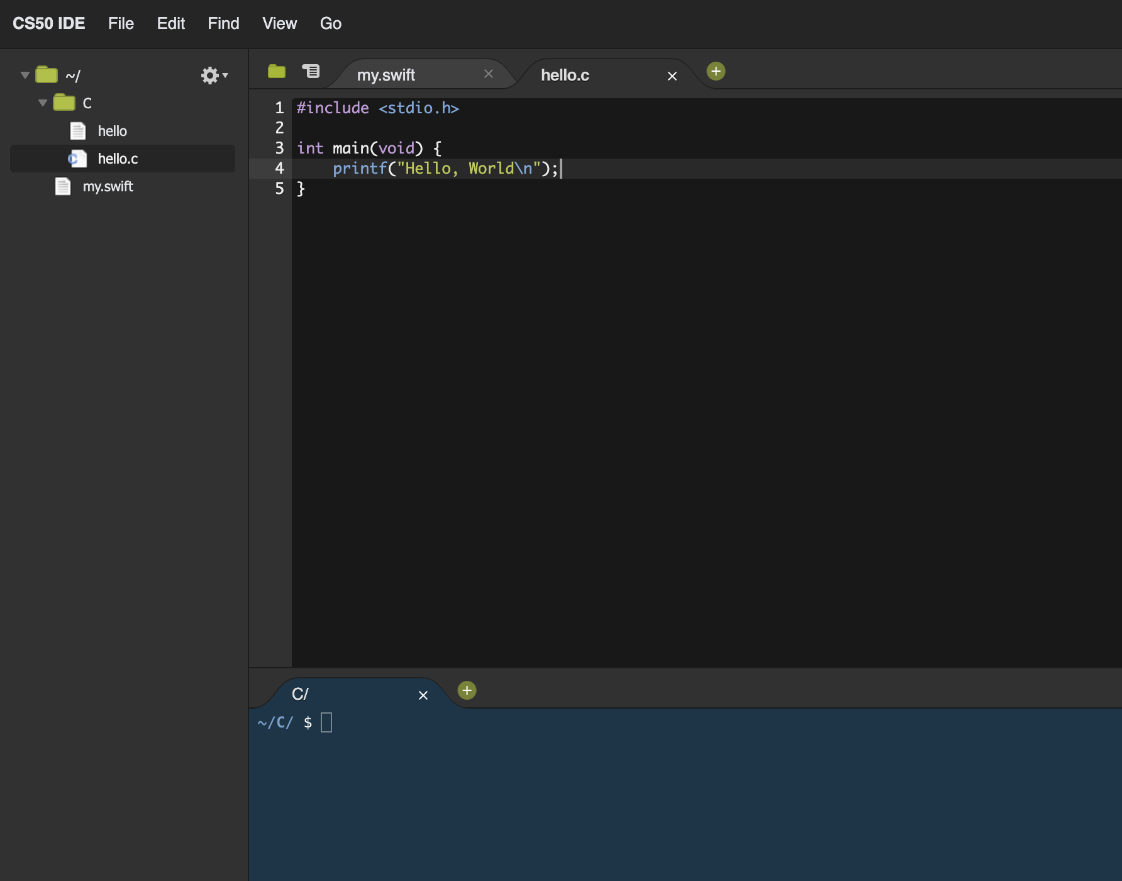The image size is (1122, 881).
Task: Close the C/ terminal tab
Action: (423, 695)
